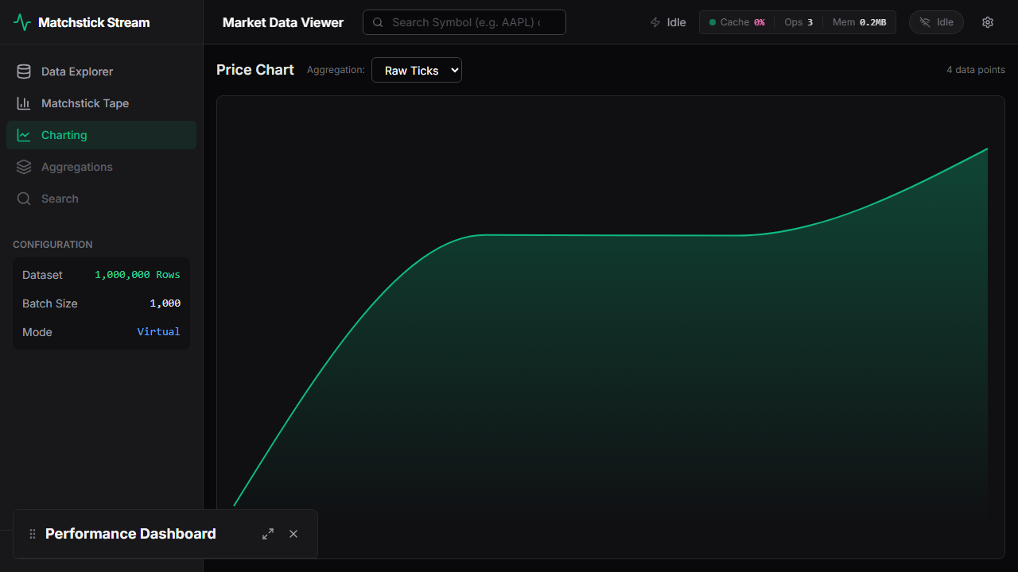Click the Cache 0% status indicator
Image resolution: width=1018 pixels, height=572 pixels.
[736, 22]
